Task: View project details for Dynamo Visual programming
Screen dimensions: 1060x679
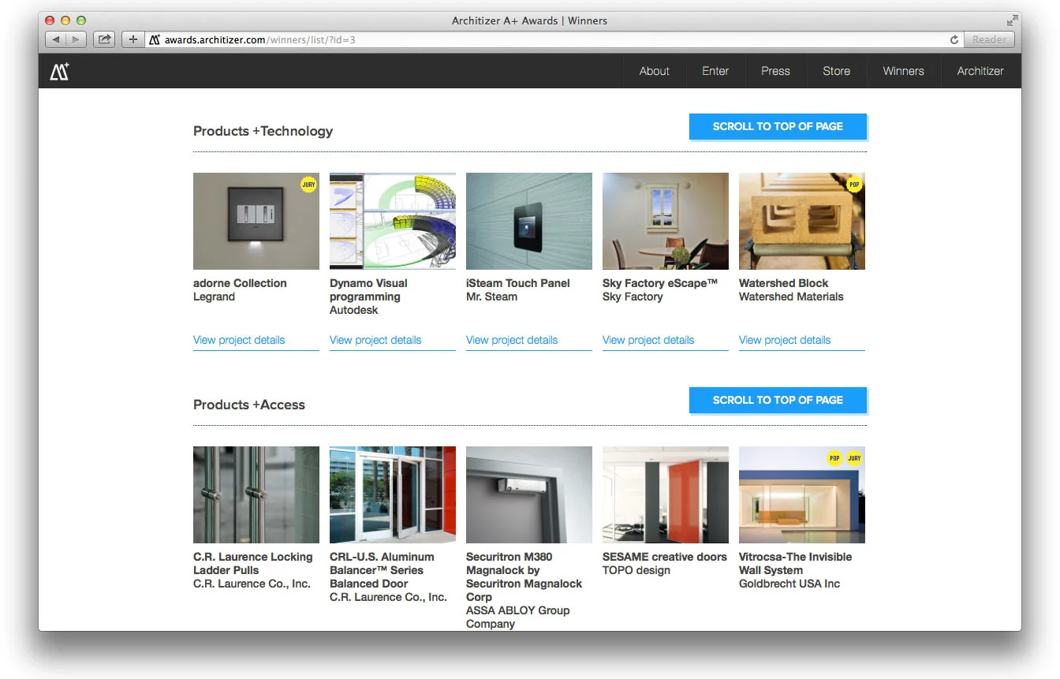Action: click(375, 340)
